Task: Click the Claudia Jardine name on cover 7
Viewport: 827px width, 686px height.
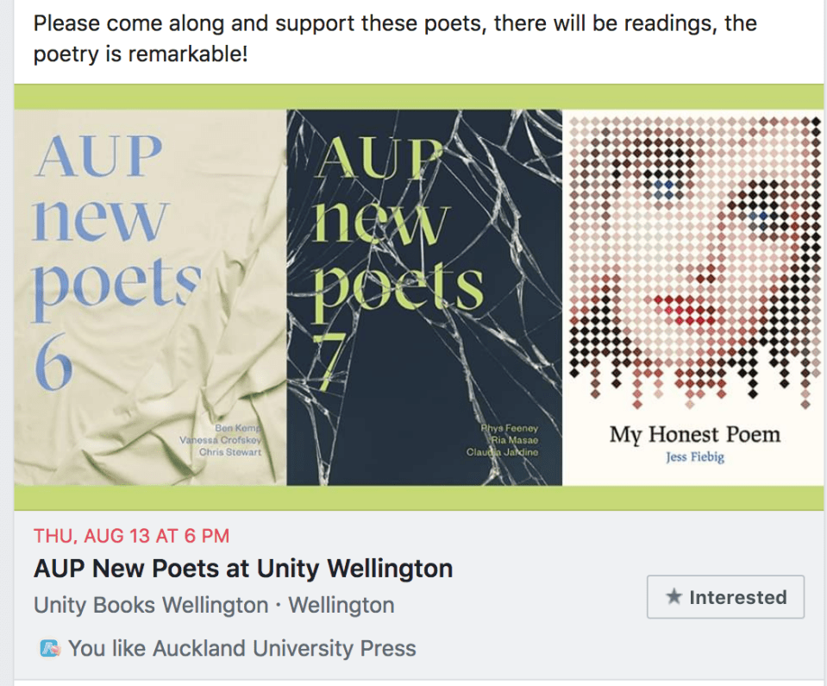Action: [x=503, y=453]
